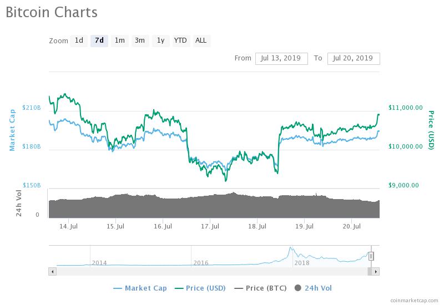Viewport: 444px width, 305px height.
Task: Select the 7d zoom range
Action: tap(99, 40)
